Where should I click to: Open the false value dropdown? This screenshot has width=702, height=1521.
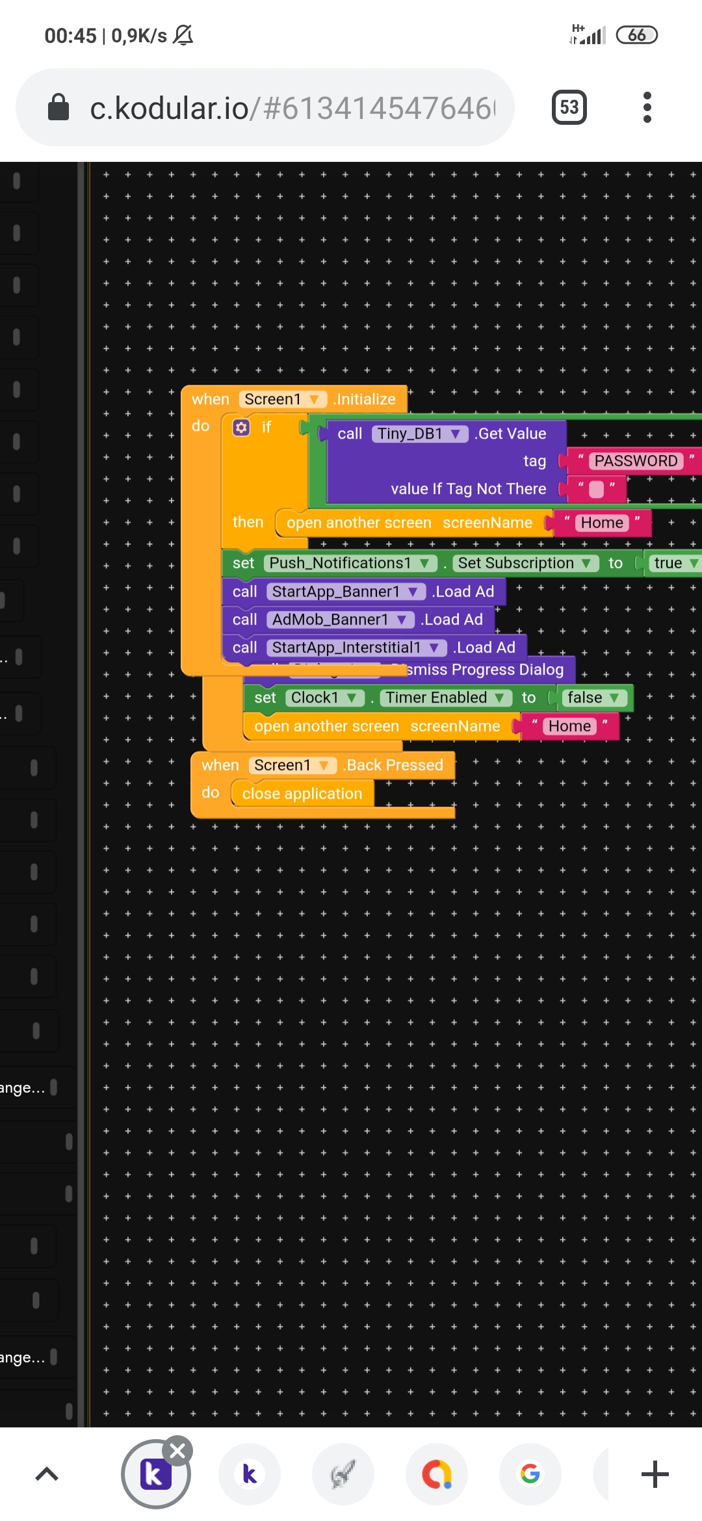click(595, 697)
